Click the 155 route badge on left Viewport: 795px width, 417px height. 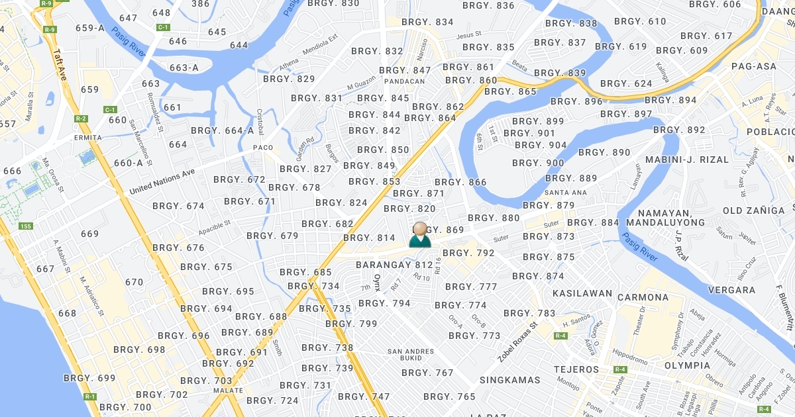26,226
